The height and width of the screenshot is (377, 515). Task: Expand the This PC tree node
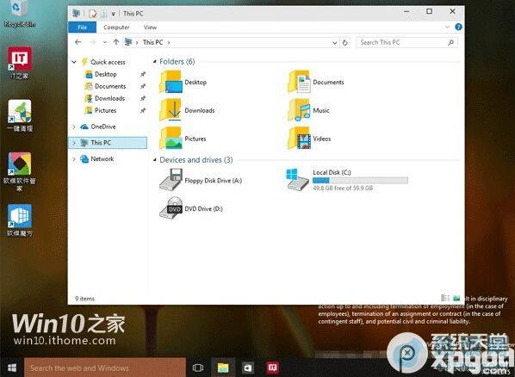click(74, 143)
